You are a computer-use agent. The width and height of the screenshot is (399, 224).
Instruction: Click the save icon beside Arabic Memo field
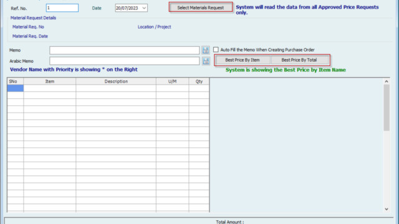206,61
